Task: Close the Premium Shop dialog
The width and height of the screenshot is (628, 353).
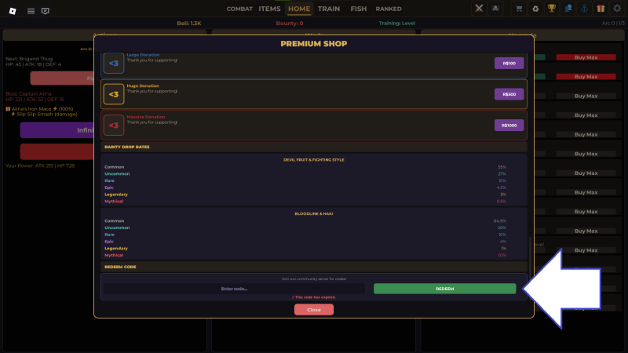Action: click(313, 310)
